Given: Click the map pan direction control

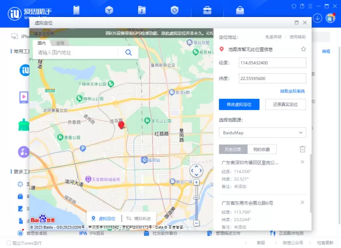Looking at the screenshot, I should coord(197,170).
